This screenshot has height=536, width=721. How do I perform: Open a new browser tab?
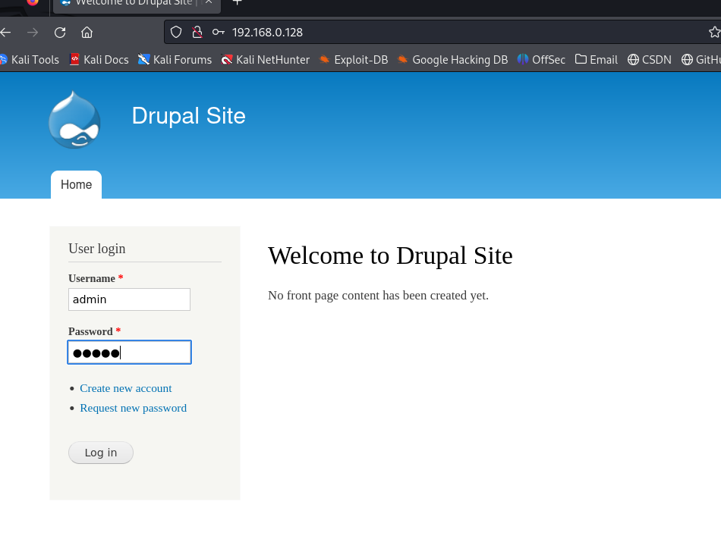coord(238,3)
